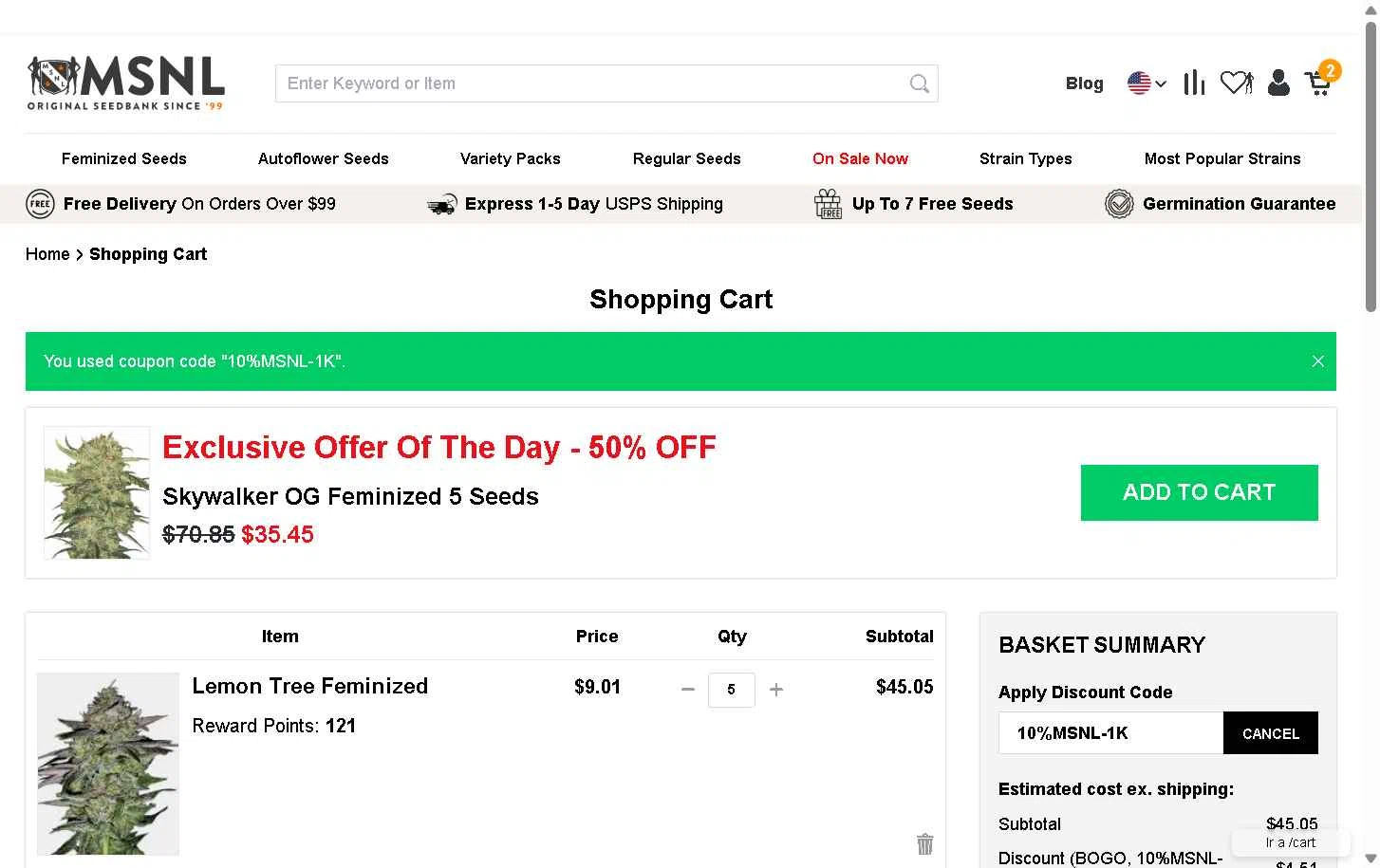Open the user account icon
This screenshot has height=868, width=1380.
coord(1278,83)
